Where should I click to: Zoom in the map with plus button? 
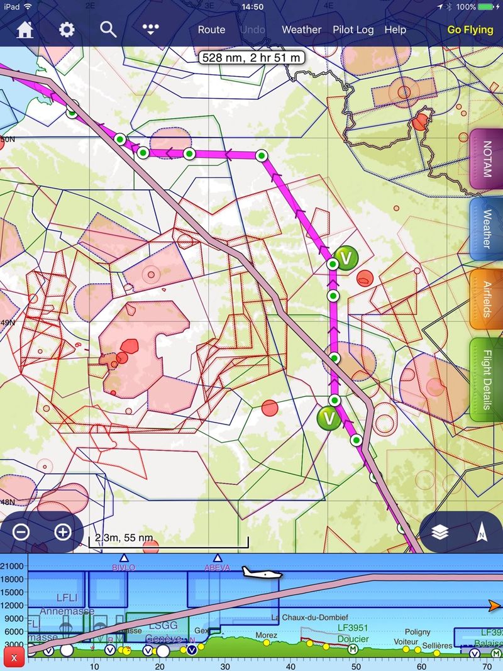pos(62,532)
